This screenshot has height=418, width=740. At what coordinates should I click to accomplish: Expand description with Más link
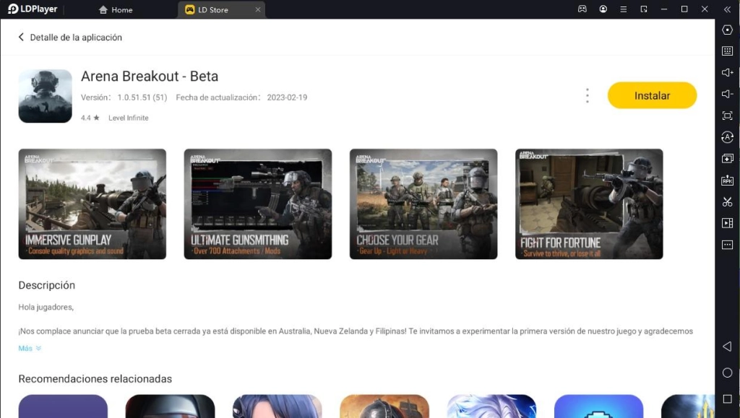(30, 348)
